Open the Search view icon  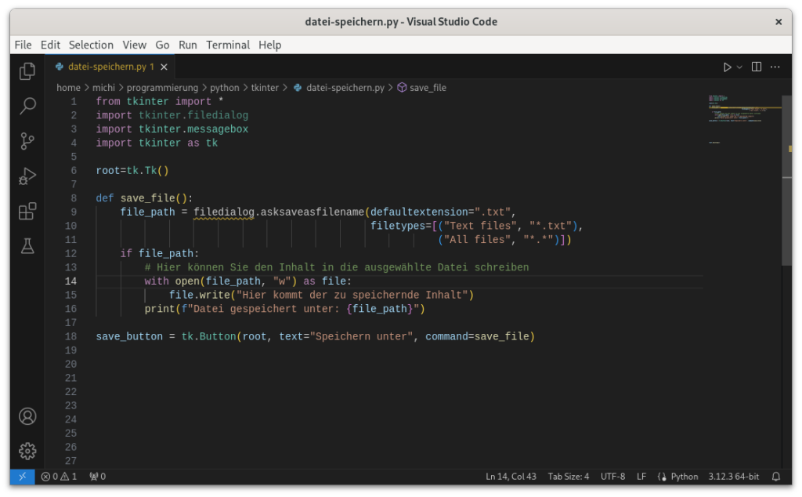pos(27,106)
